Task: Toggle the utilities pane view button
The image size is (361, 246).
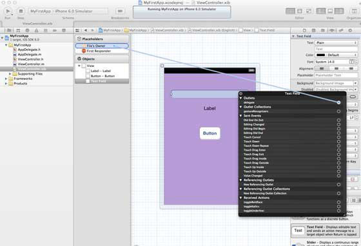Action: click(339, 11)
